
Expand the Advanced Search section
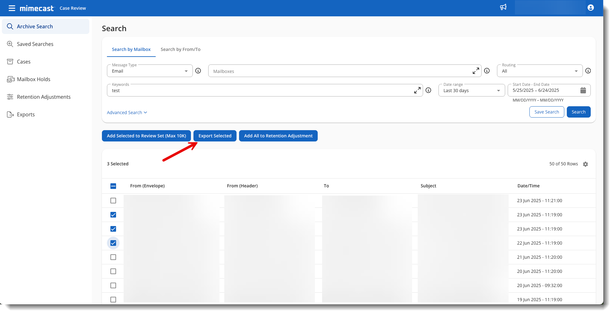point(127,113)
